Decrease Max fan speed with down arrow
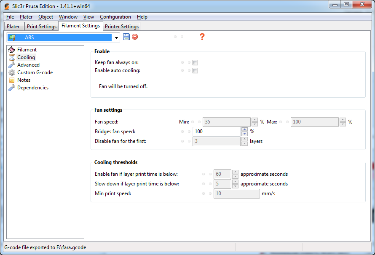The height and width of the screenshot is (255, 375). pos(343,124)
